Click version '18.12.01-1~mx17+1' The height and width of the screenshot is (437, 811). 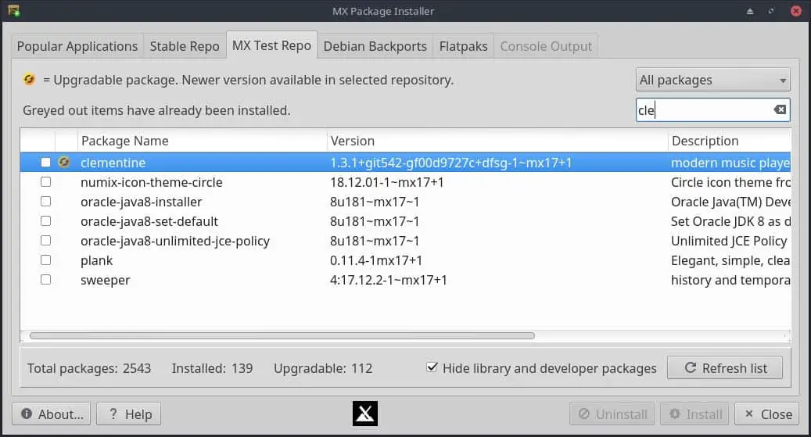pos(387,182)
